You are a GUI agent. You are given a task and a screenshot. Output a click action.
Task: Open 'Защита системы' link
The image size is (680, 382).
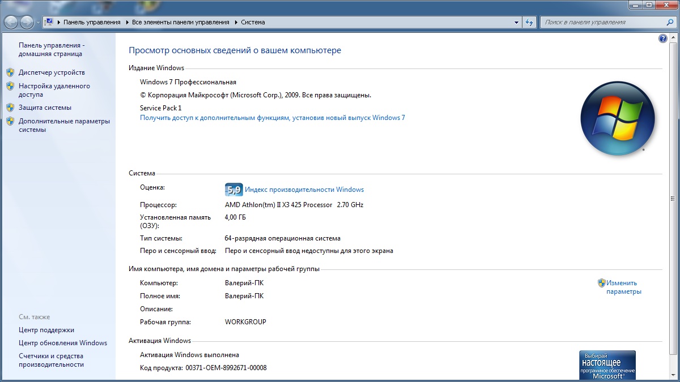[x=45, y=108]
